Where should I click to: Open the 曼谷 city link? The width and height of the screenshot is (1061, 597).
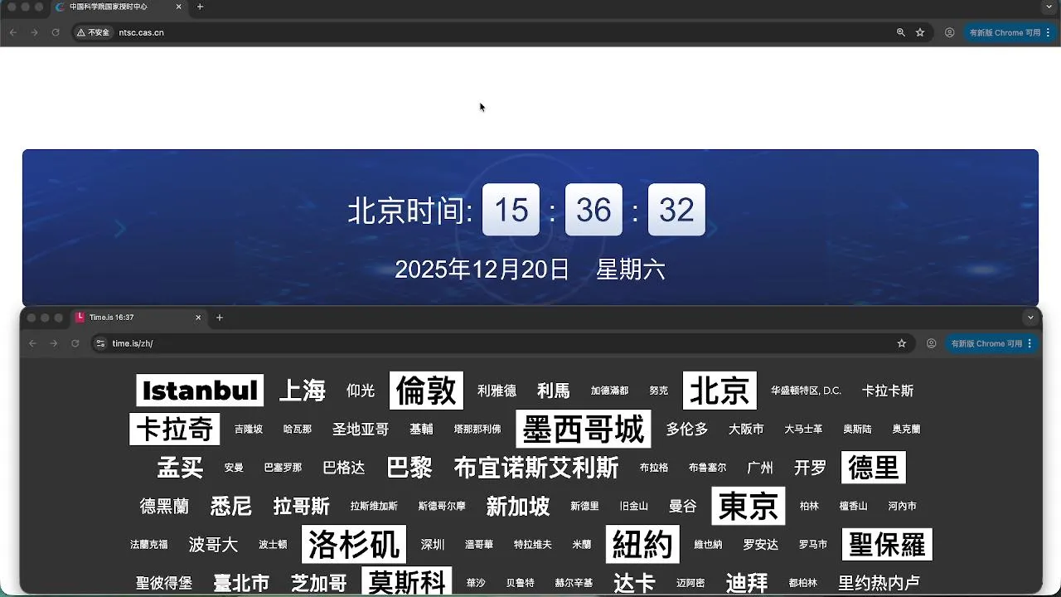683,506
